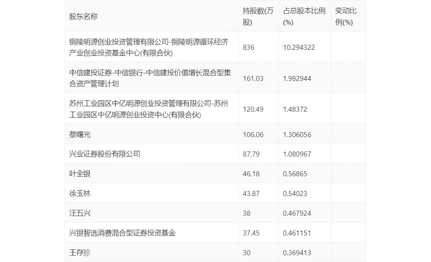Click the percentage 0.369413
The width and height of the screenshot is (431, 262).
(x=297, y=253)
